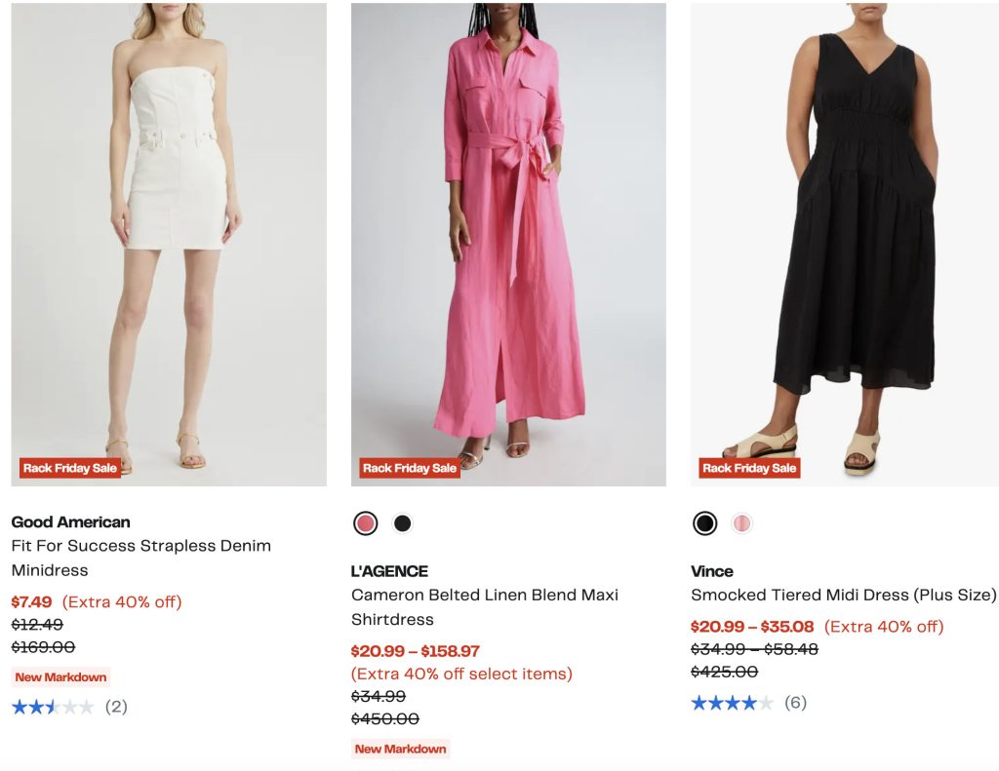Click the Good American brand name
The width and height of the screenshot is (999, 771).
(70, 521)
